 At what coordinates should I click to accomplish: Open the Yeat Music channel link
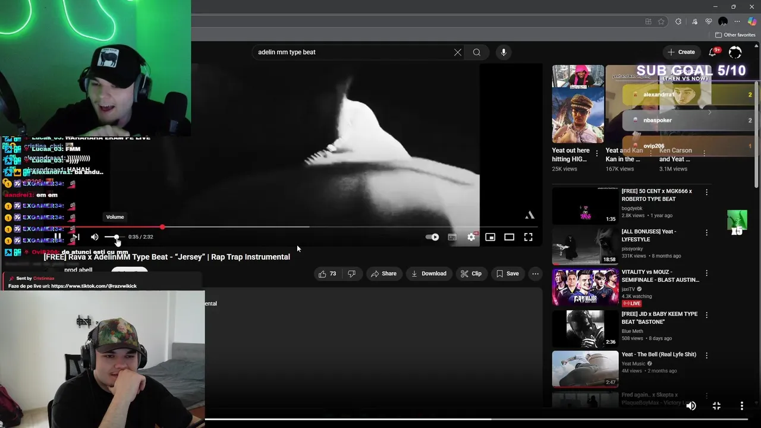click(x=633, y=364)
